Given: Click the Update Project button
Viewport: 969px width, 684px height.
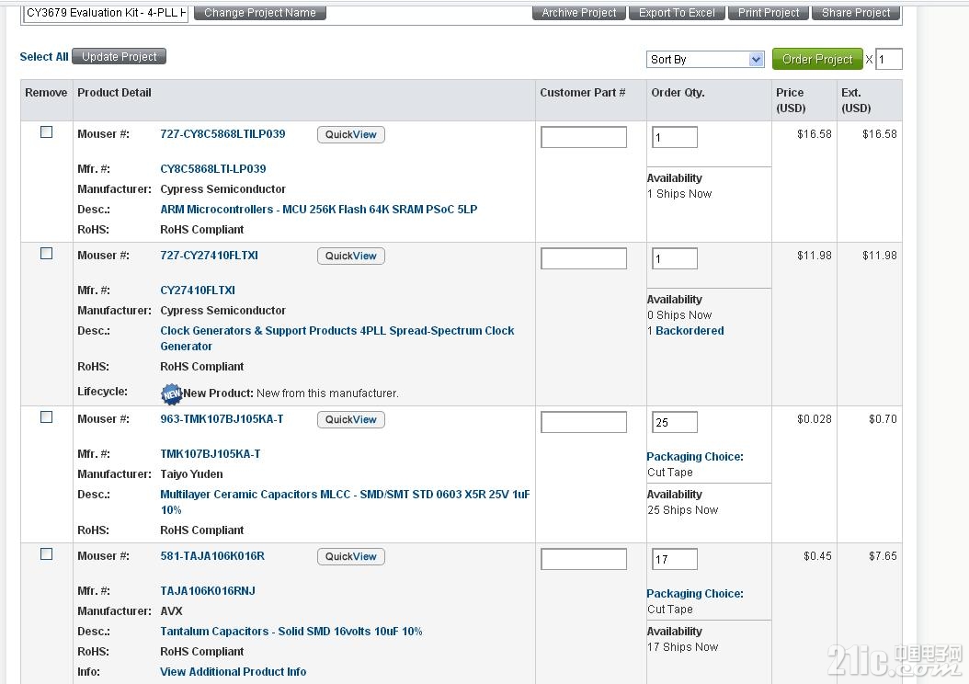Looking at the screenshot, I should coord(120,57).
